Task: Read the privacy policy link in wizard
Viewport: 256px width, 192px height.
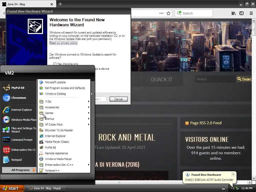Action: [x=63, y=43]
